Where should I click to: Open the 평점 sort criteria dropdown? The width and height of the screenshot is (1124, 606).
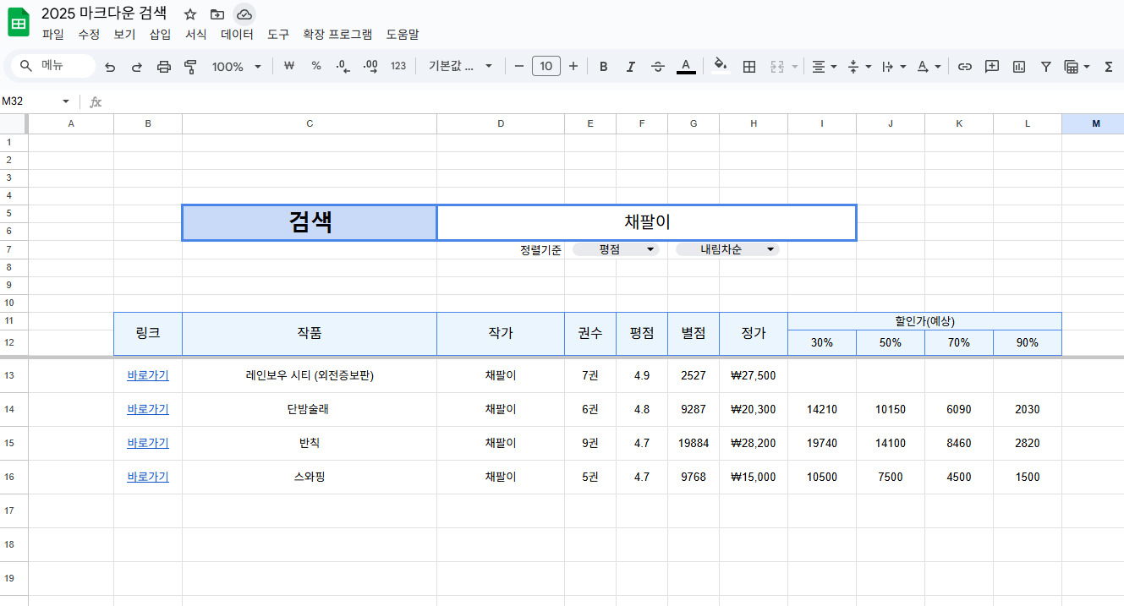(616, 249)
